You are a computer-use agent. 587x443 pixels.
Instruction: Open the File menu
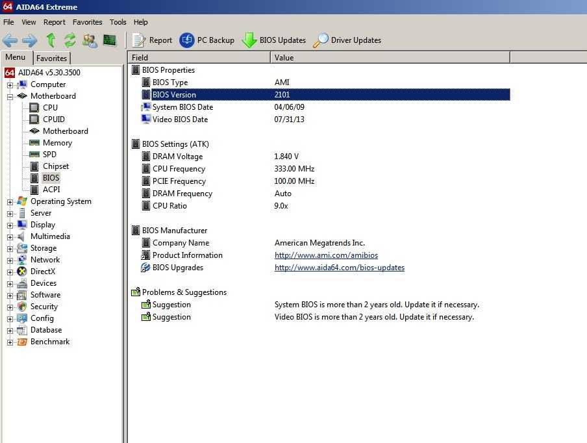[8, 22]
